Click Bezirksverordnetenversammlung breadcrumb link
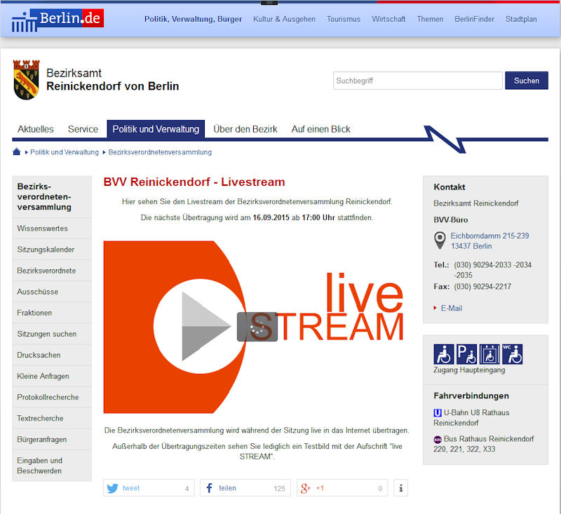This screenshot has width=561, height=514. pyautogui.click(x=160, y=152)
